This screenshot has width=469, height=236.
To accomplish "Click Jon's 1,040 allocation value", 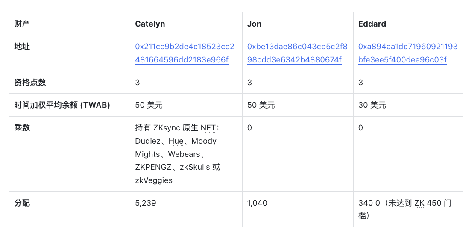I will (x=257, y=203).
